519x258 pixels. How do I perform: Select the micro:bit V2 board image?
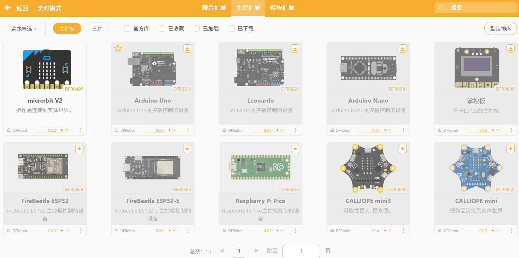click(47, 69)
